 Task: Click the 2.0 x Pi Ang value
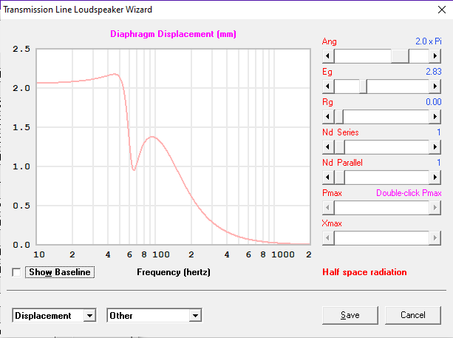(x=429, y=41)
